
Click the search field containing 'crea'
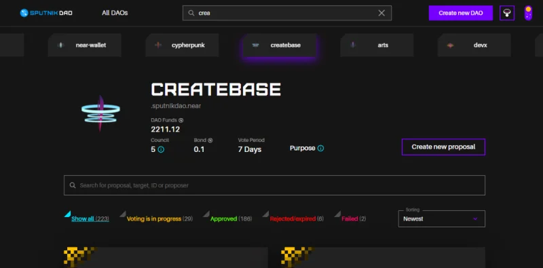coord(286,13)
